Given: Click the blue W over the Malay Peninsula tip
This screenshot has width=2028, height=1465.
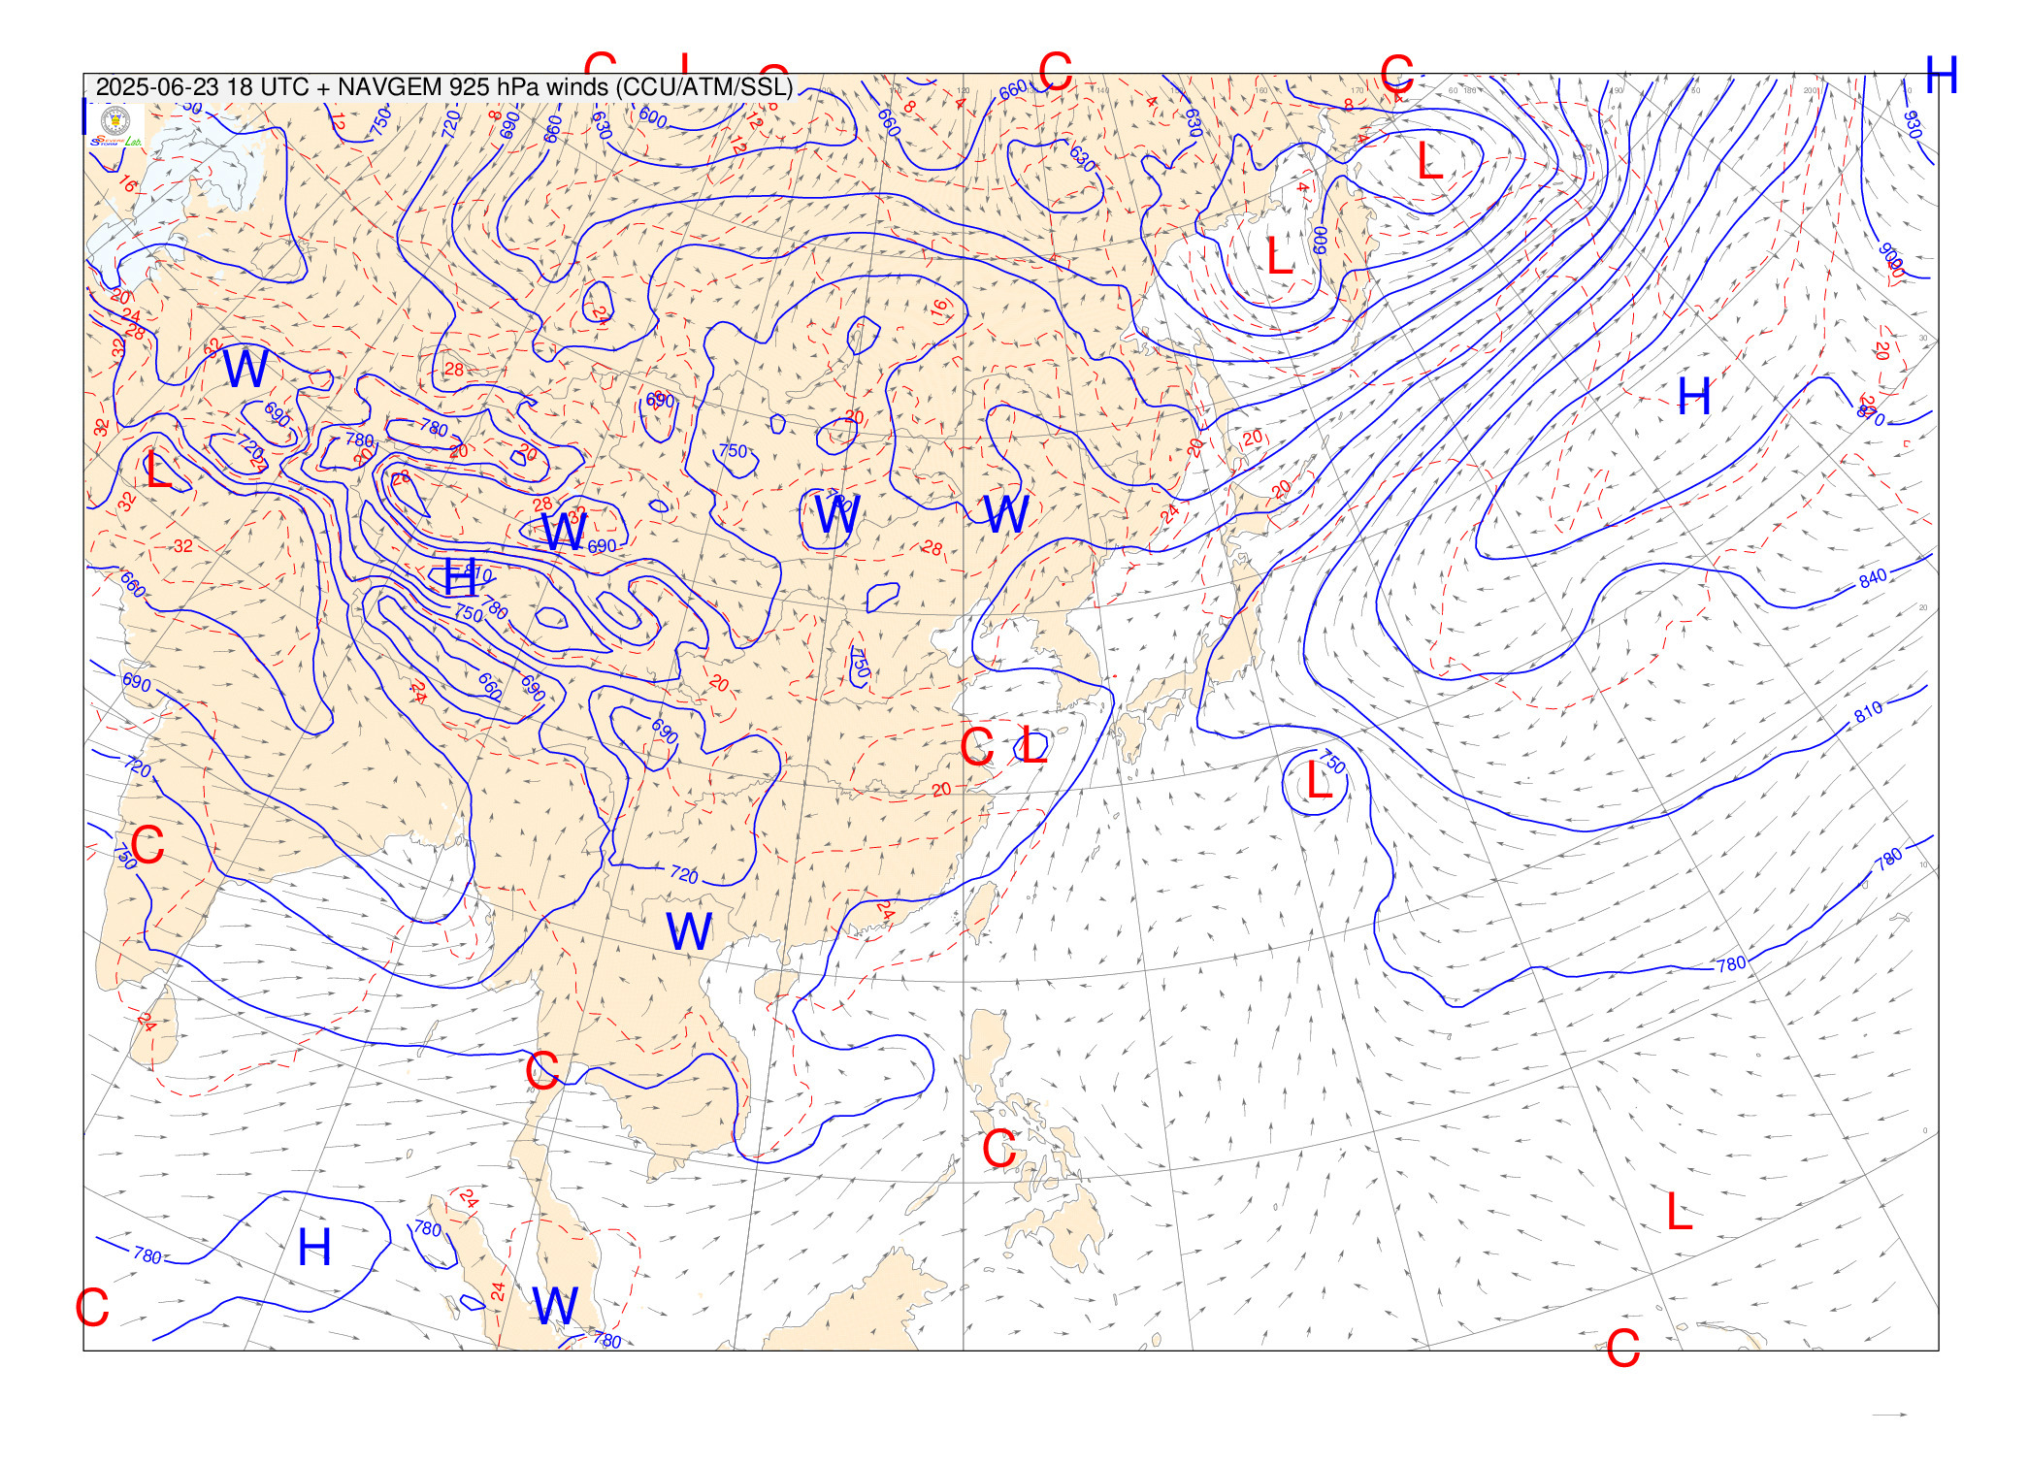Looking at the screenshot, I should (555, 1306).
